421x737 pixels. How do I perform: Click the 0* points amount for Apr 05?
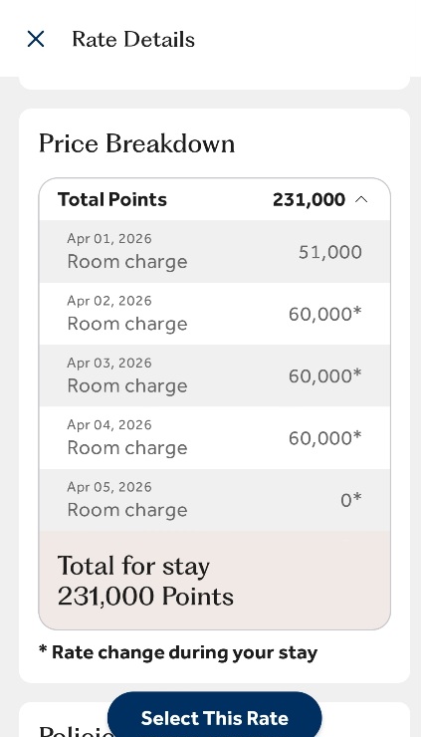(351, 500)
